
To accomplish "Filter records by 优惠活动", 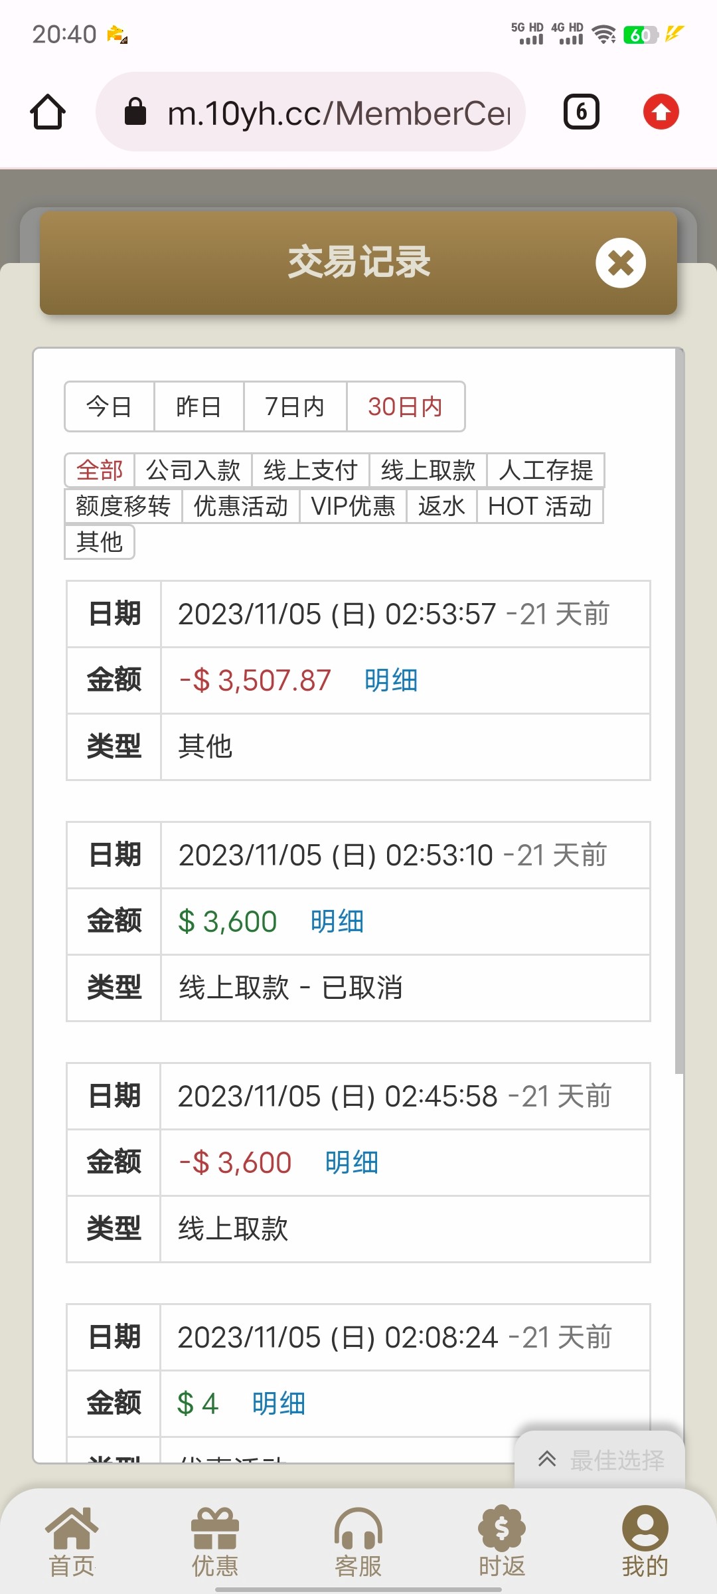I will pos(240,506).
